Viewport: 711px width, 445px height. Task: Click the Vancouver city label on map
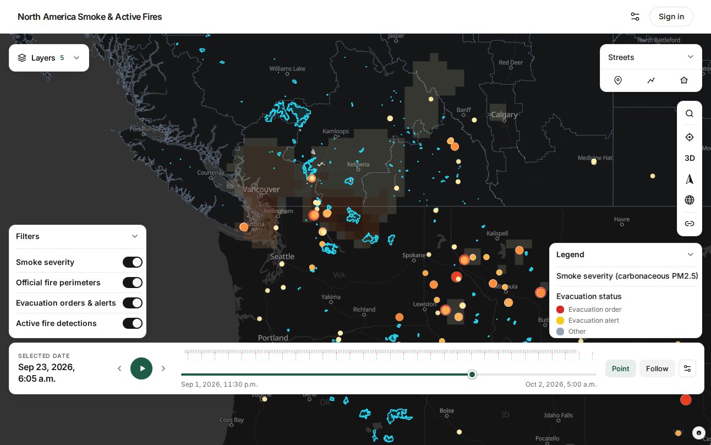click(x=261, y=189)
